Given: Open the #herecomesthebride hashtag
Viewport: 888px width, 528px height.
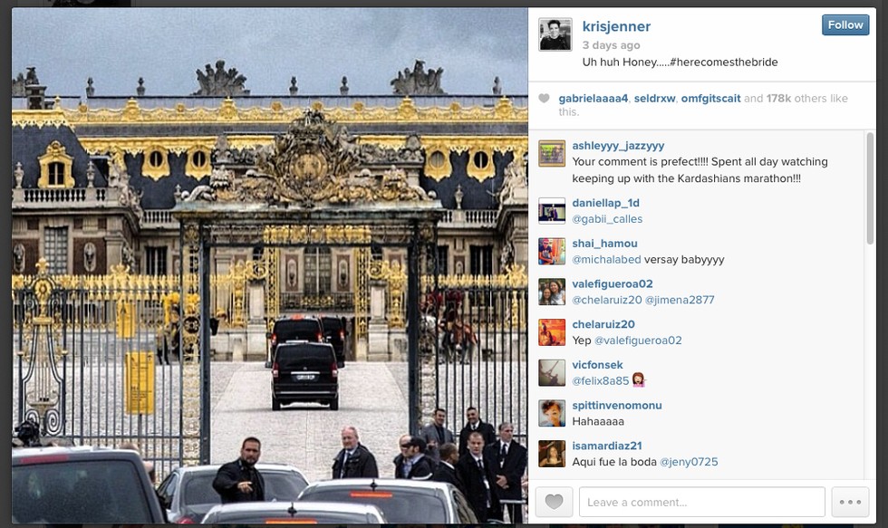Looking at the screenshot, I should click(x=724, y=62).
